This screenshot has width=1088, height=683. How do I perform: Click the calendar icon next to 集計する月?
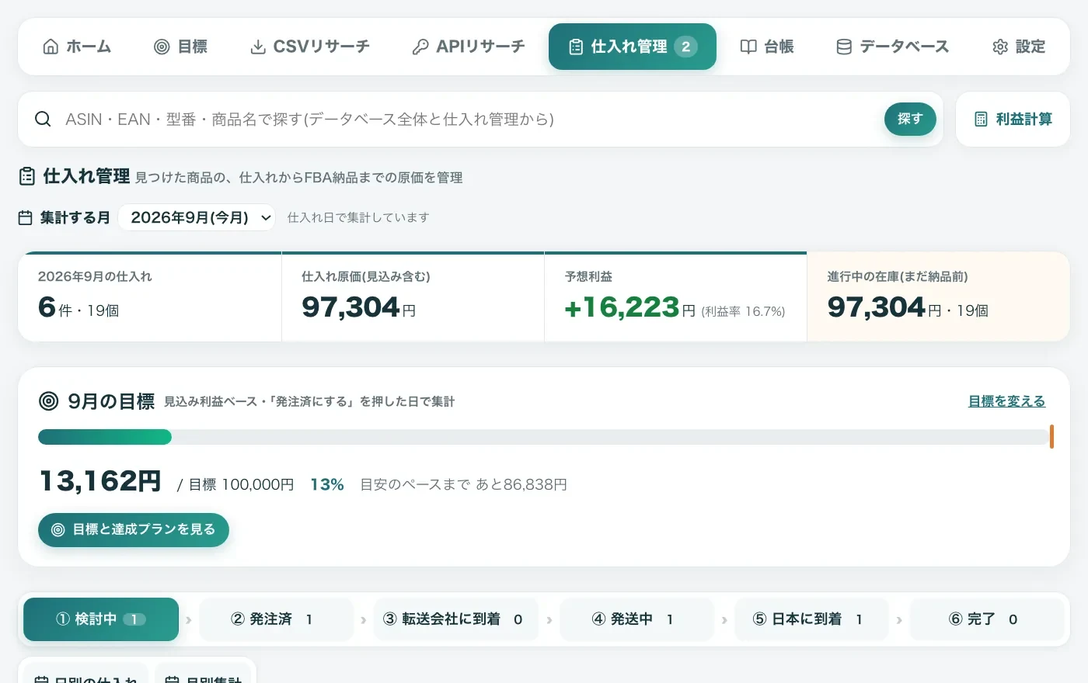[26, 217]
